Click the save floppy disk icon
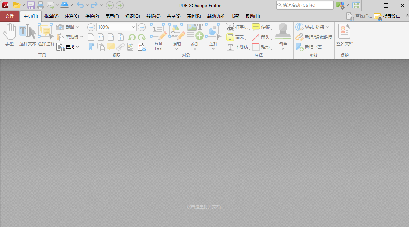This screenshot has width=409, height=227. click(31, 5)
